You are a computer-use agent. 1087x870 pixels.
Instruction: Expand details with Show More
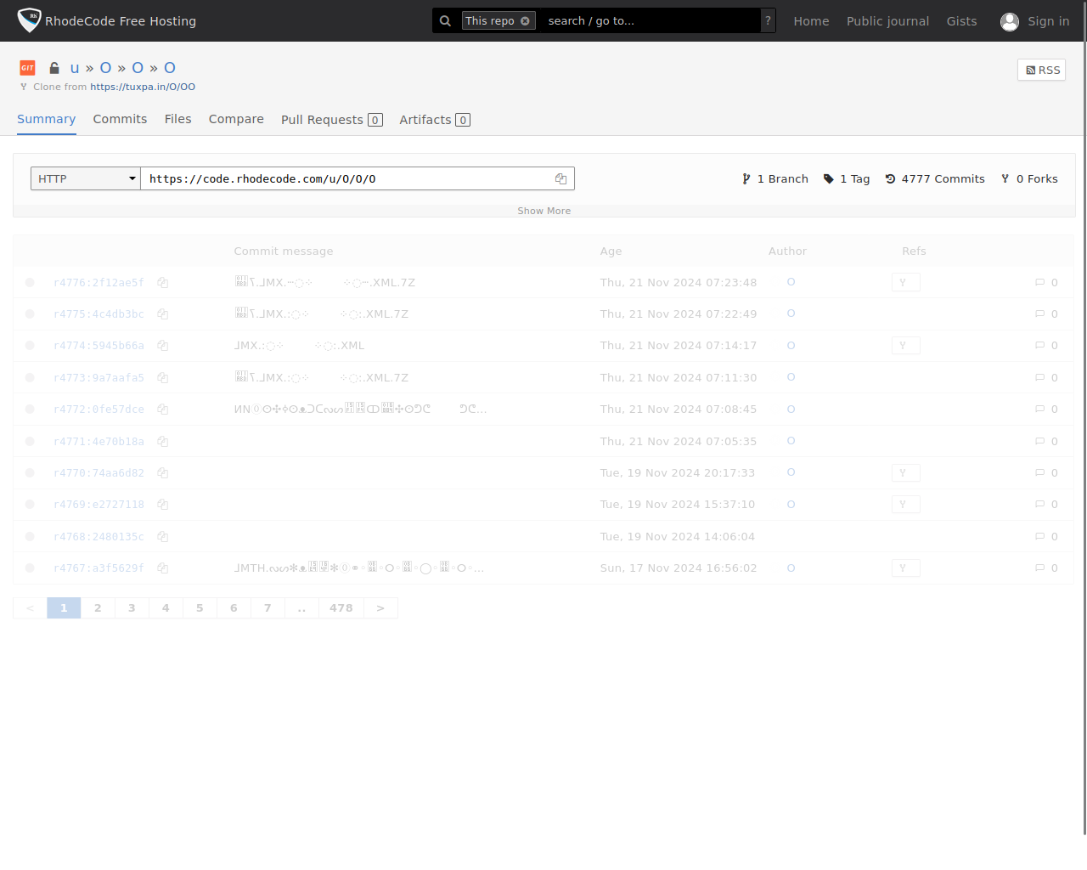543,211
